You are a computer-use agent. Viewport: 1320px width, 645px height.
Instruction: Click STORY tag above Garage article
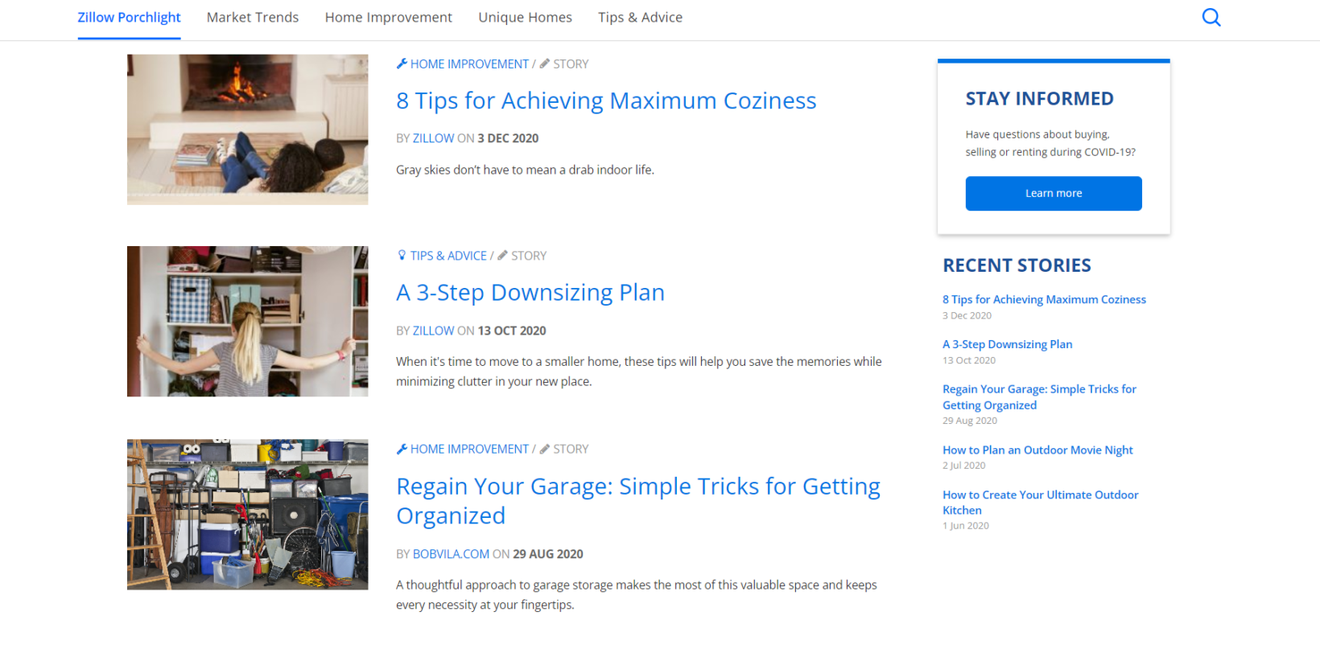tap(571, 449)
